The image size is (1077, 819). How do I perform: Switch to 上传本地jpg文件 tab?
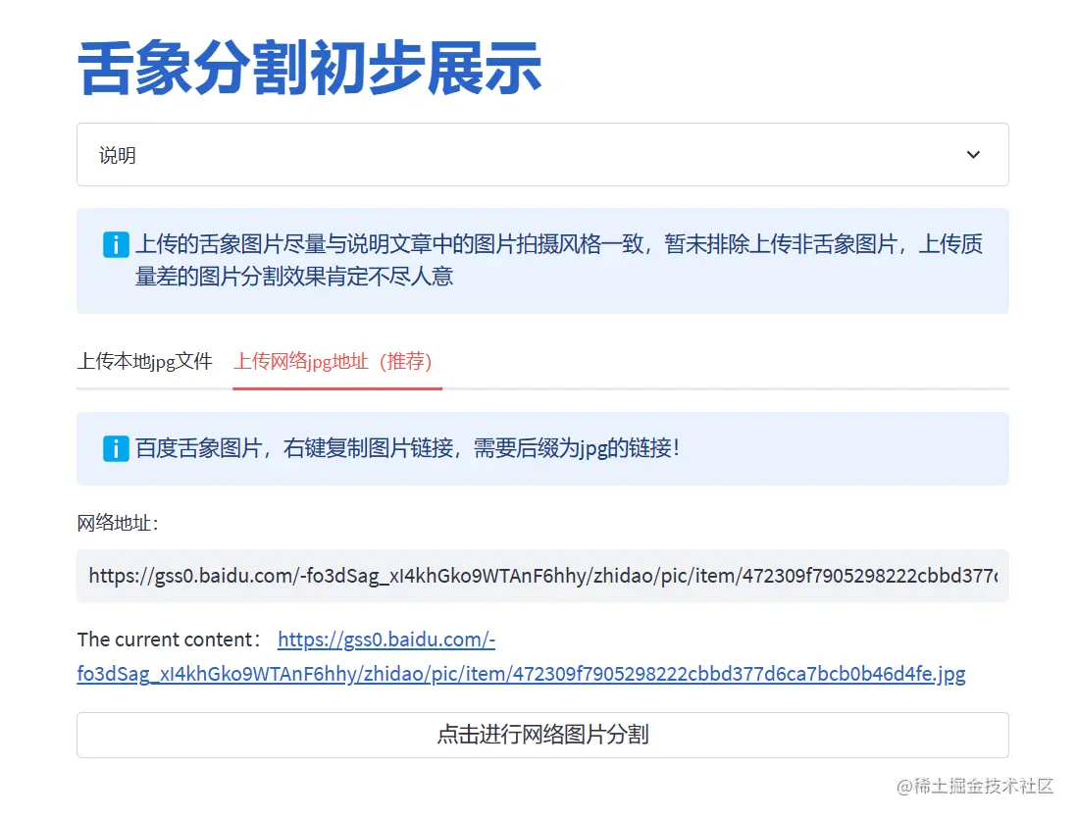(145, 361)
